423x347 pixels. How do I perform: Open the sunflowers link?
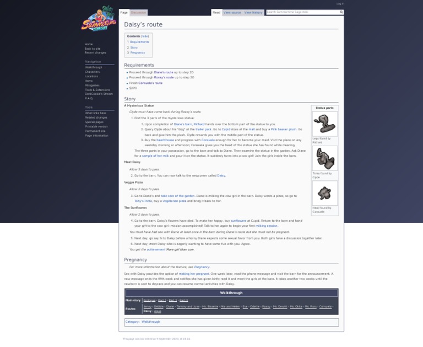[238, 221]
